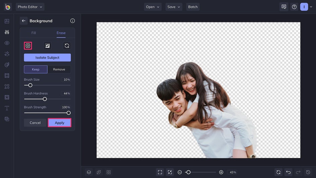
Task: Click the Isolate Subject button
Action: (47, 58)
